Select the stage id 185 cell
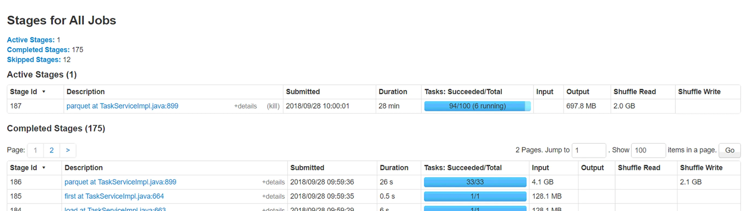 (16, 196)
